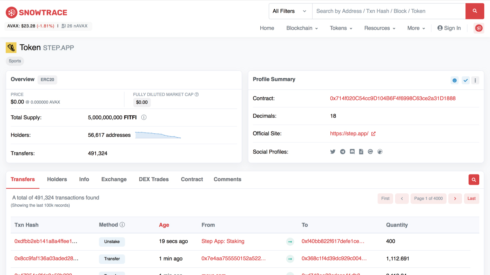Click the red search magnifier button in header

click(475, 11)
